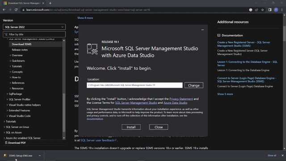286x161 pixels.
Task: Close the downloads bar
Action: (282, 156)
